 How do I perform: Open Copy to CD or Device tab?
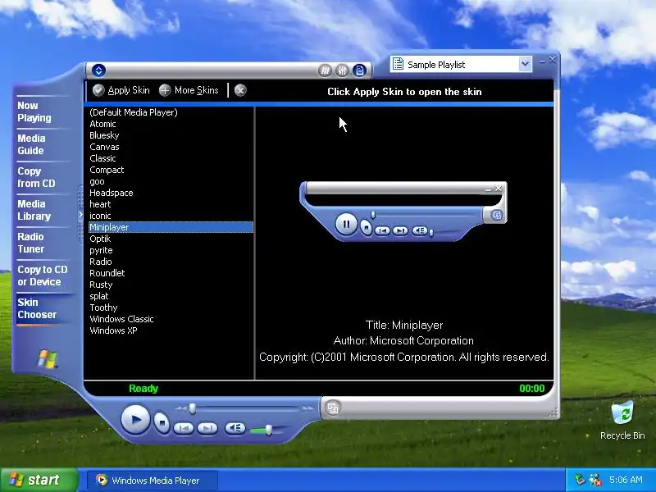43,276
